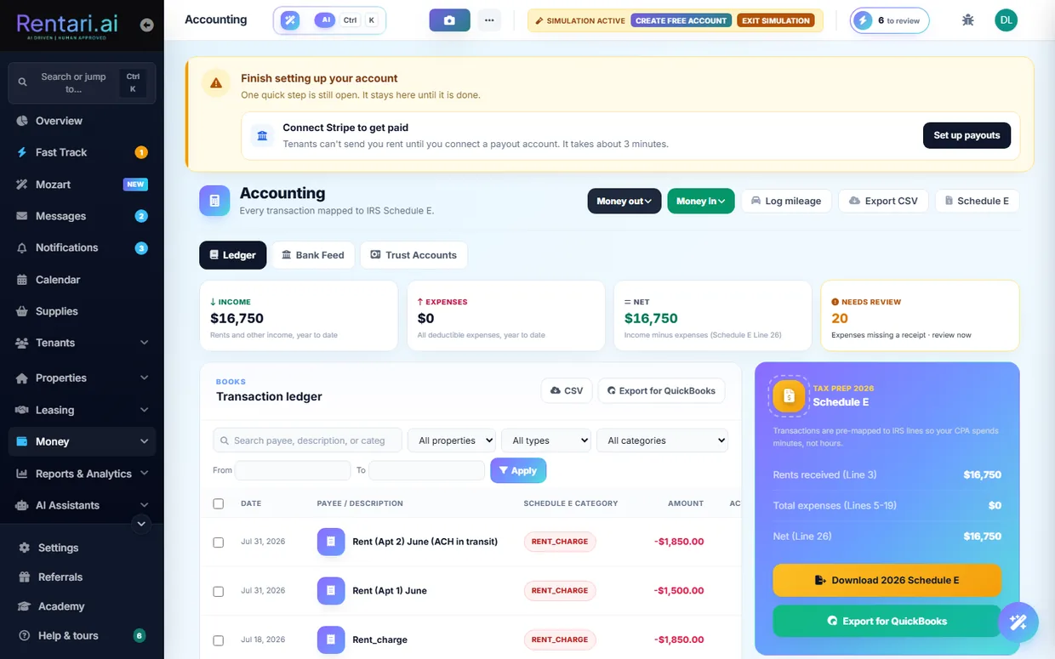
Task: Open the Money out dropdown
Action: tap(624, 201)
